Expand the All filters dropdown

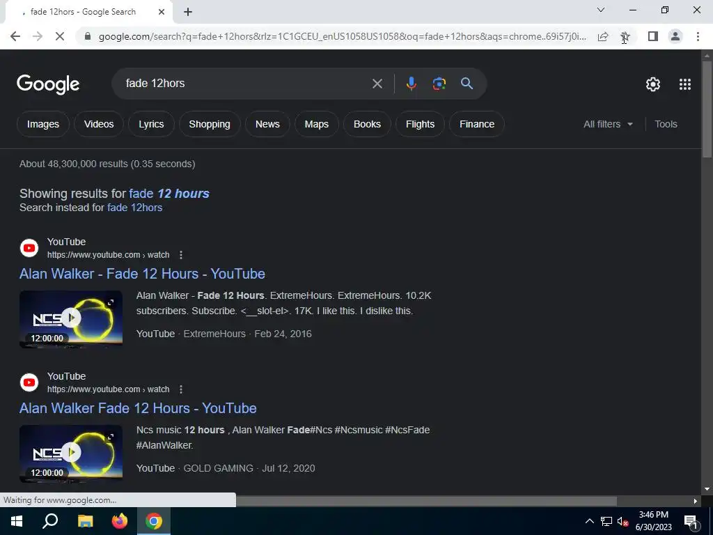point(608,124)
